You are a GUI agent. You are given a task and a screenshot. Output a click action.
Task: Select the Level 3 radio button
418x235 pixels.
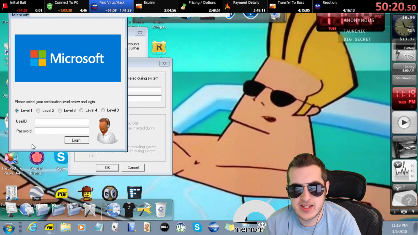pyautogui.click(x=60, y=111)
